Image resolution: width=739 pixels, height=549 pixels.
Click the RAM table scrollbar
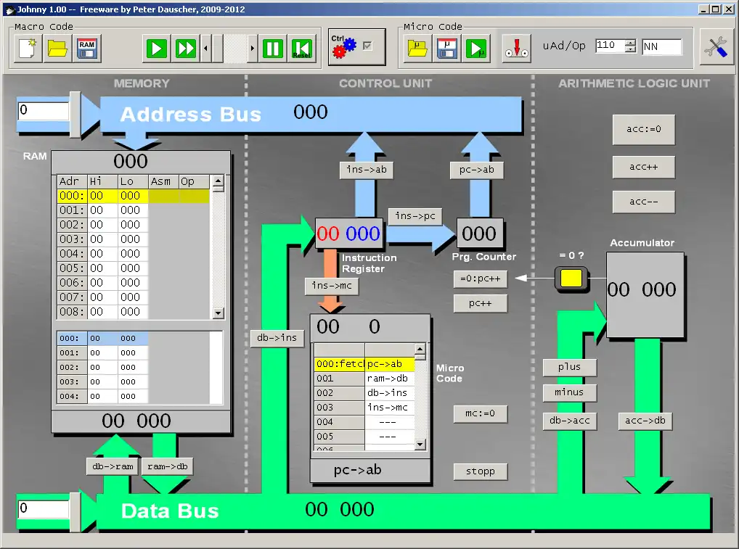[219, 247]
